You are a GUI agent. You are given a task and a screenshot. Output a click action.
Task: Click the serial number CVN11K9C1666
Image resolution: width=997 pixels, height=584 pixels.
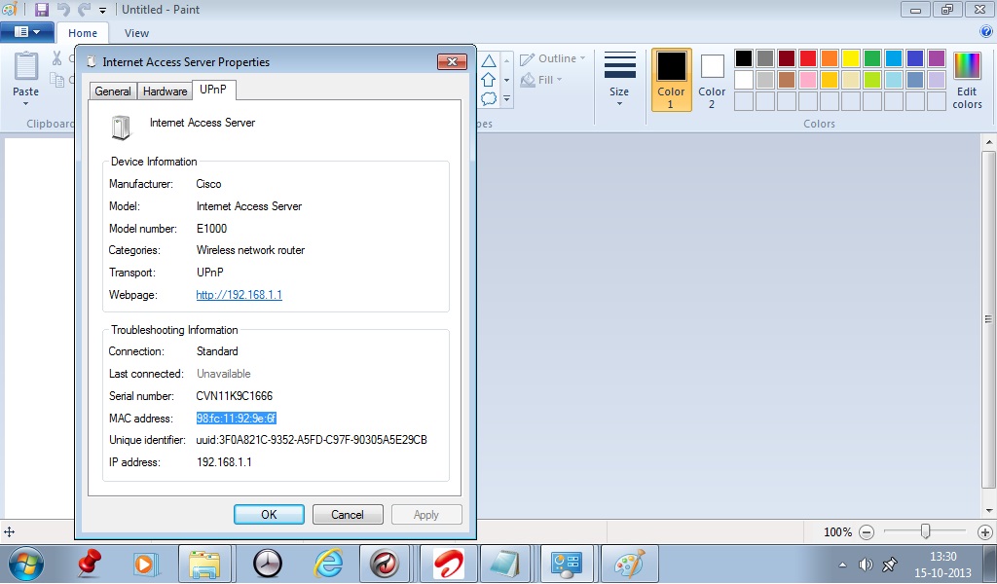pyautogui.click(x=234, y=396)
